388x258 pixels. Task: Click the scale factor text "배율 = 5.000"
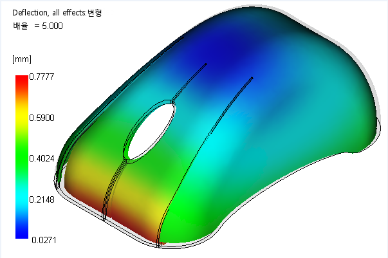[37, 26]
